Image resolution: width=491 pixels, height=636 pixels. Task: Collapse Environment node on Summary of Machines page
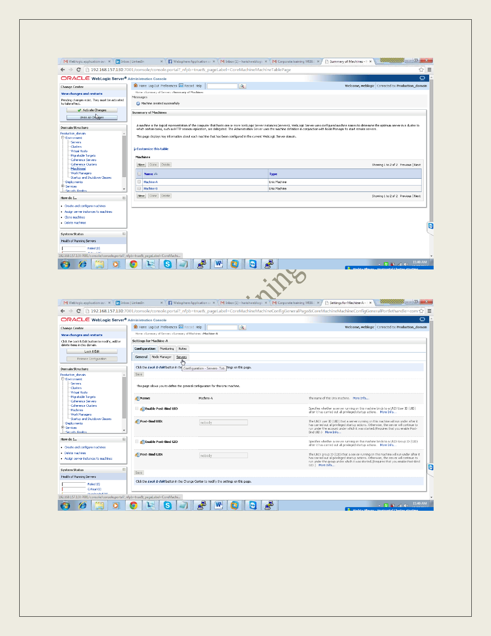point(63,138)
